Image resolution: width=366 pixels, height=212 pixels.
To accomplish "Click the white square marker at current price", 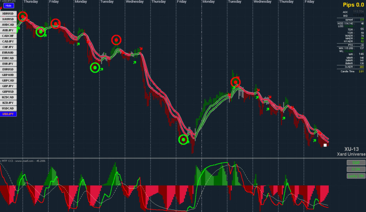I will [325, 145].
